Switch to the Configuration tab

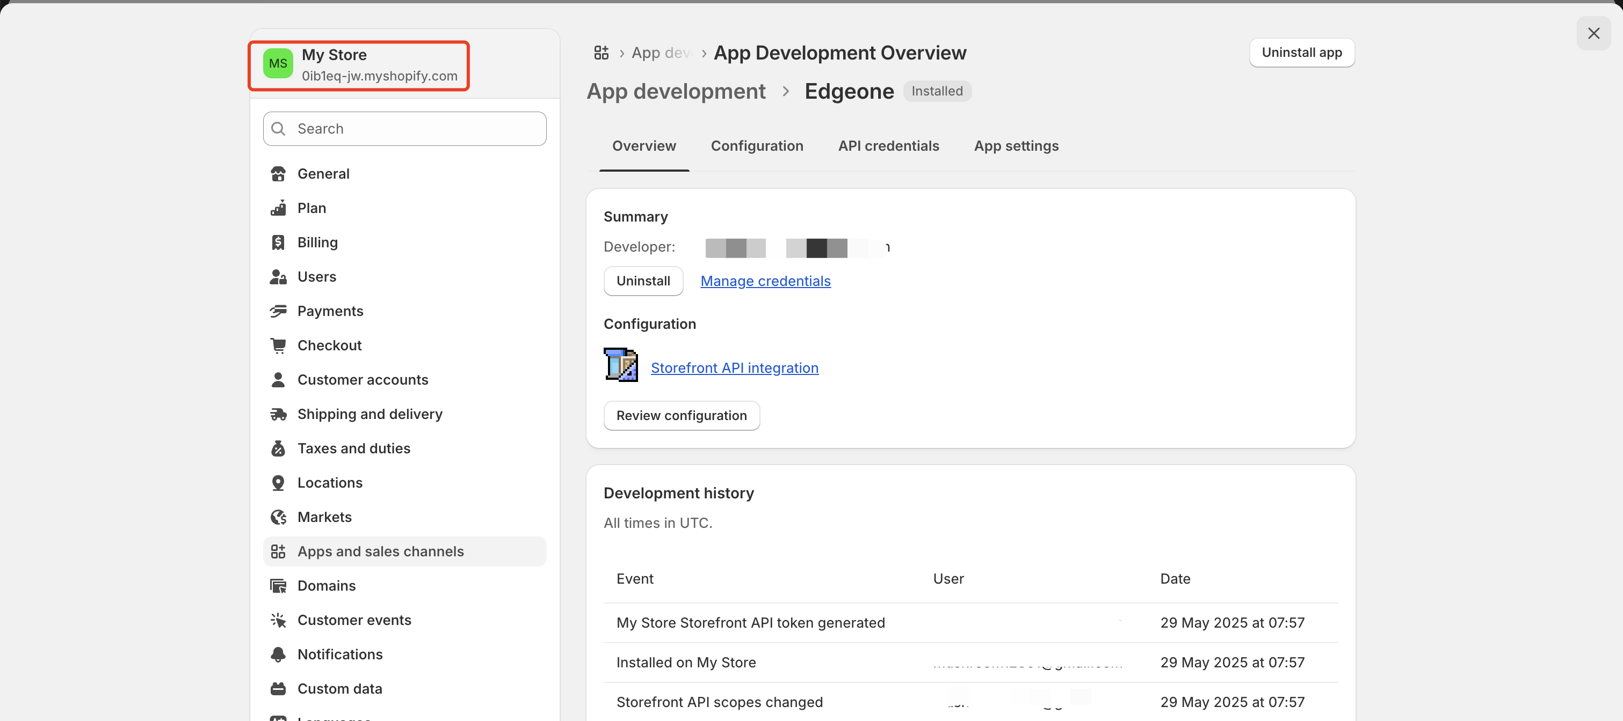(757, 146)
